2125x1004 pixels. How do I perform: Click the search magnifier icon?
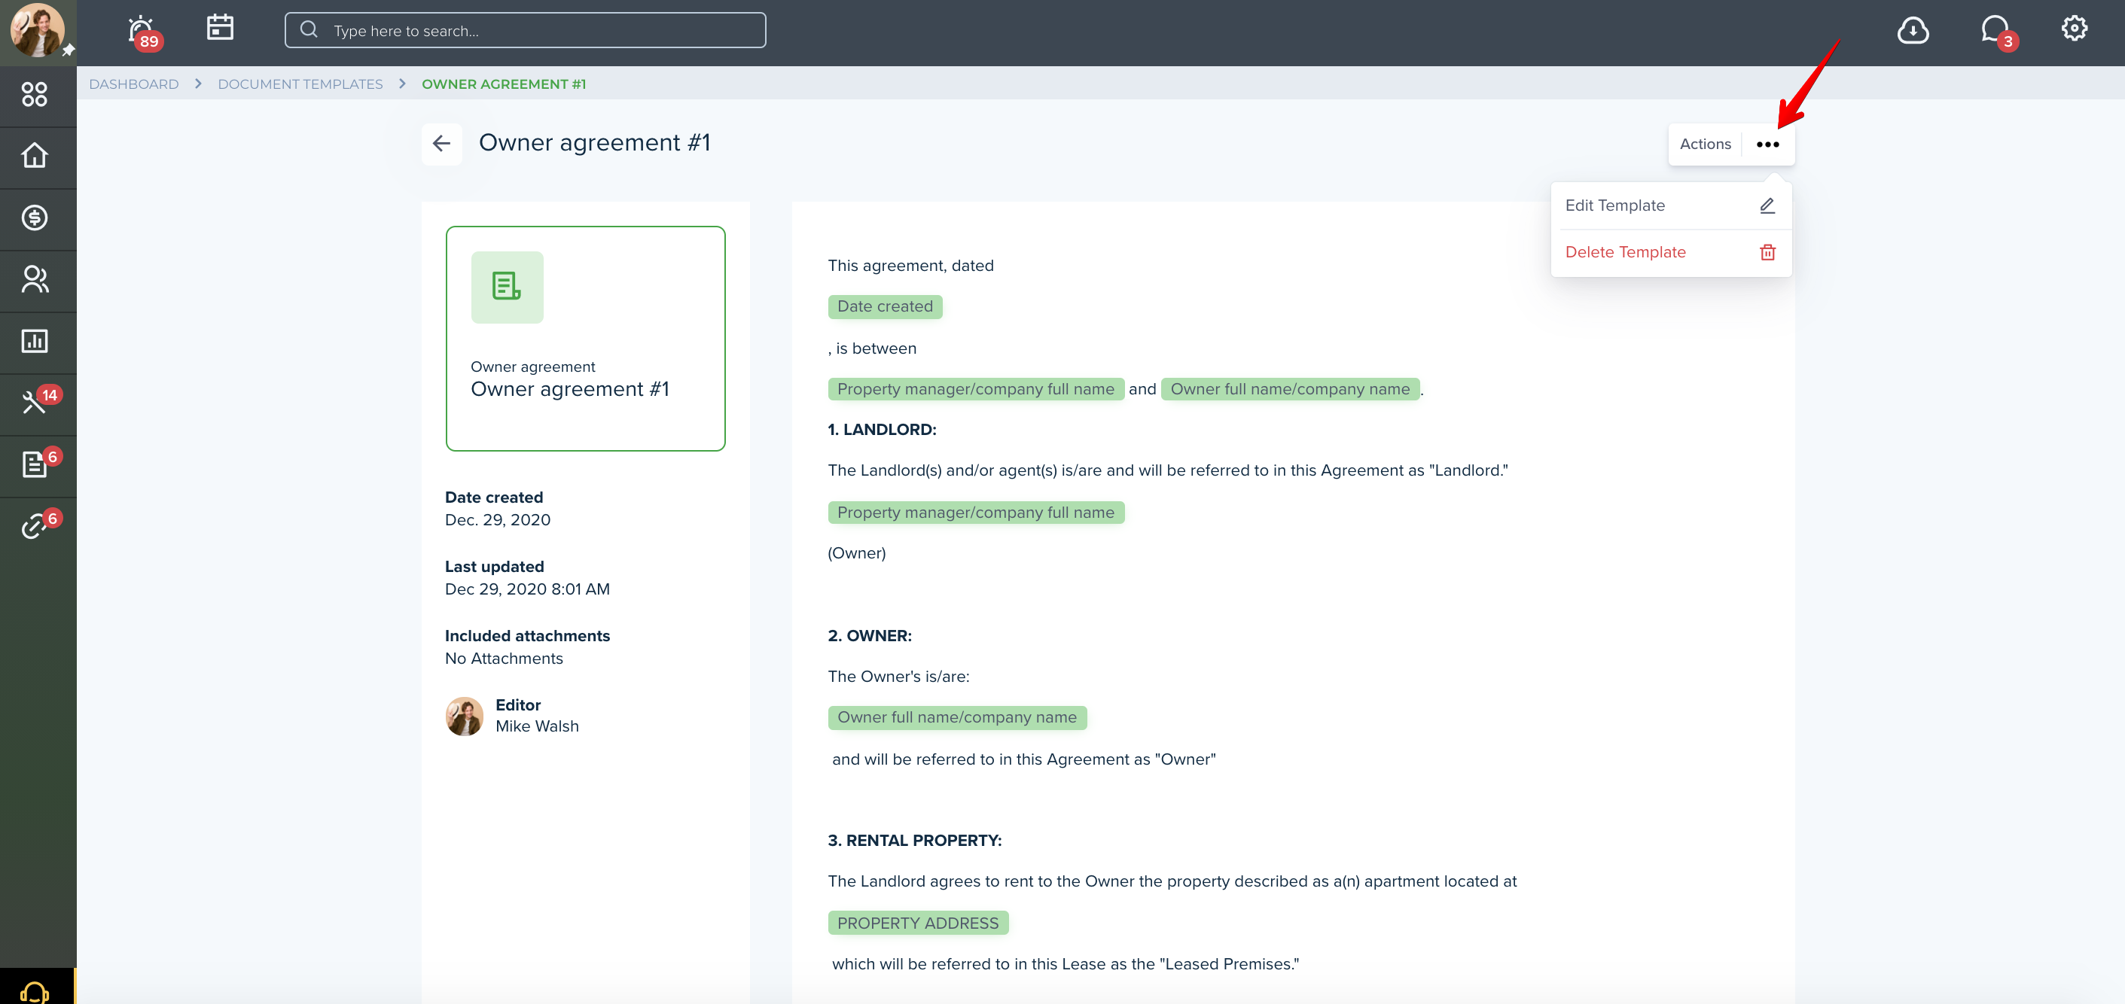pyautogui.click(x=309, y=29)
